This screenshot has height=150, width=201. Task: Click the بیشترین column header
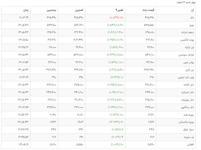pos(51,10)
